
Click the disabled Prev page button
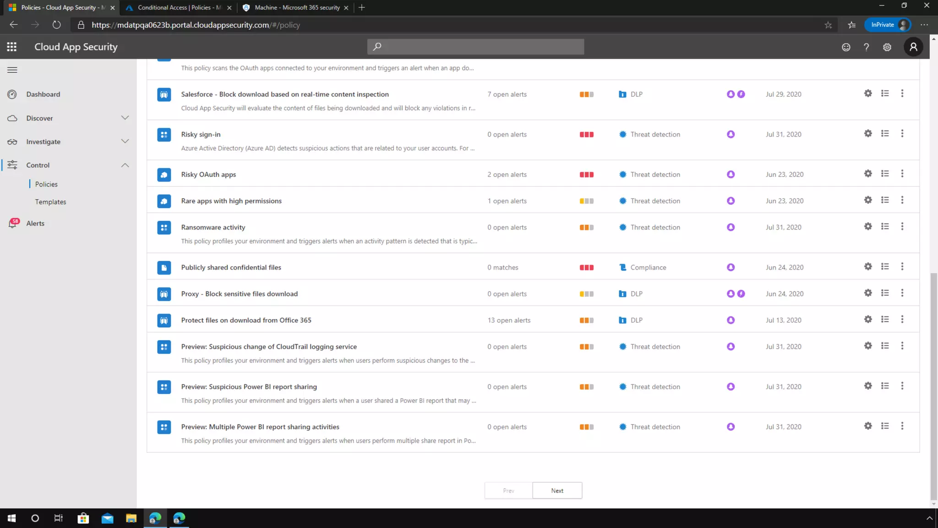[508, 490]
